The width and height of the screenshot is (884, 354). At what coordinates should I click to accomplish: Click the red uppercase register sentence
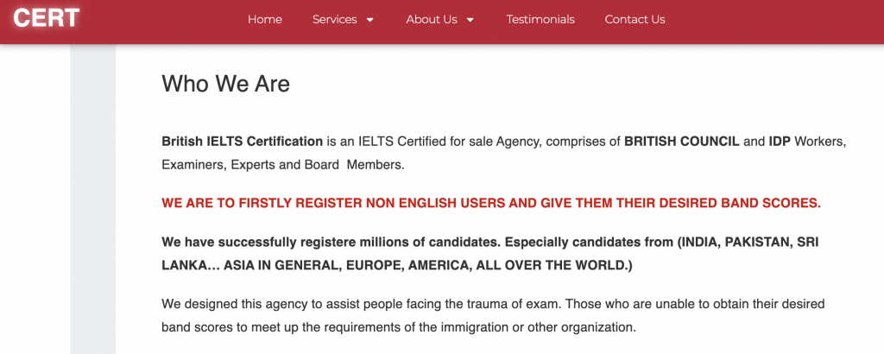(x=491, y=204)
